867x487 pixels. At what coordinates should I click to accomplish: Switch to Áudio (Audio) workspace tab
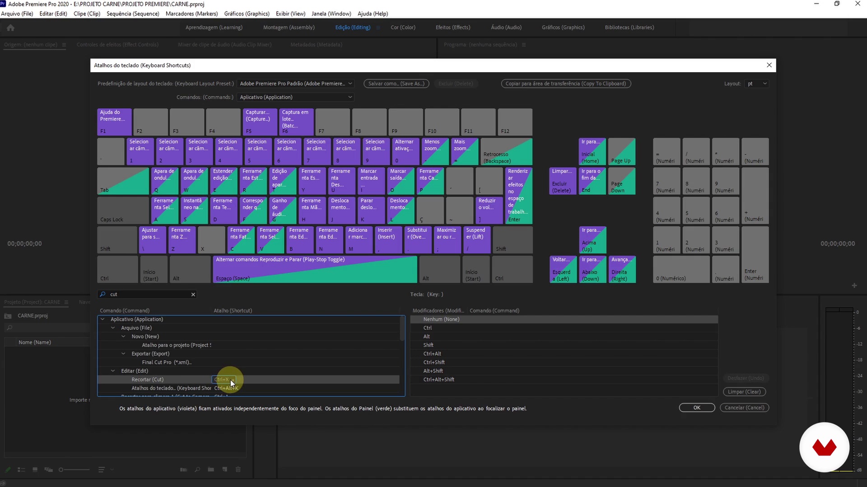click(x=506, y=28)
